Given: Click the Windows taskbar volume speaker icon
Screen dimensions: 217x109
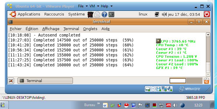Looking at the screenshot, I should pyautogui.click(x=175, y=105).
